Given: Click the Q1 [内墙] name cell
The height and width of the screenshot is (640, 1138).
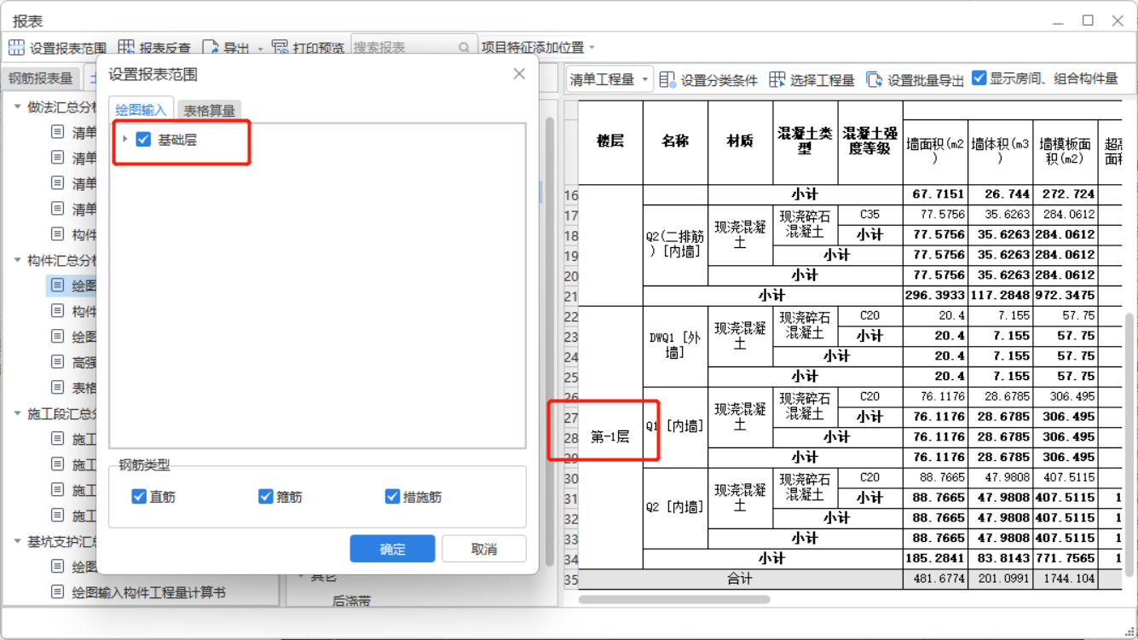Looking at the screenshot, I should (x=675, y=426).
